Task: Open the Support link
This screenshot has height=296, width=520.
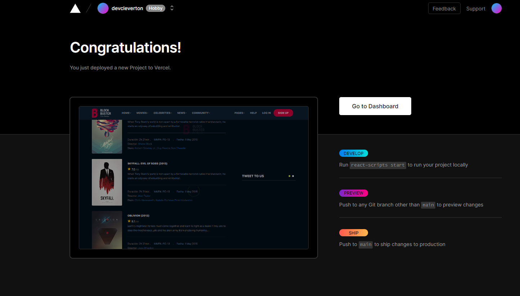Action: coord(476,9)
